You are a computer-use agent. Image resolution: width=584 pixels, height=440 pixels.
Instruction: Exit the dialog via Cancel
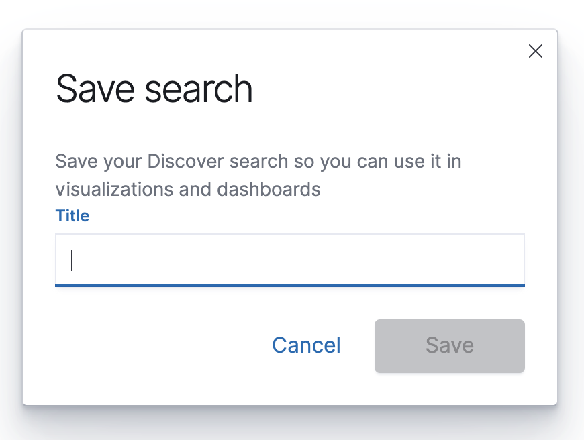click(x=305, y=345)
